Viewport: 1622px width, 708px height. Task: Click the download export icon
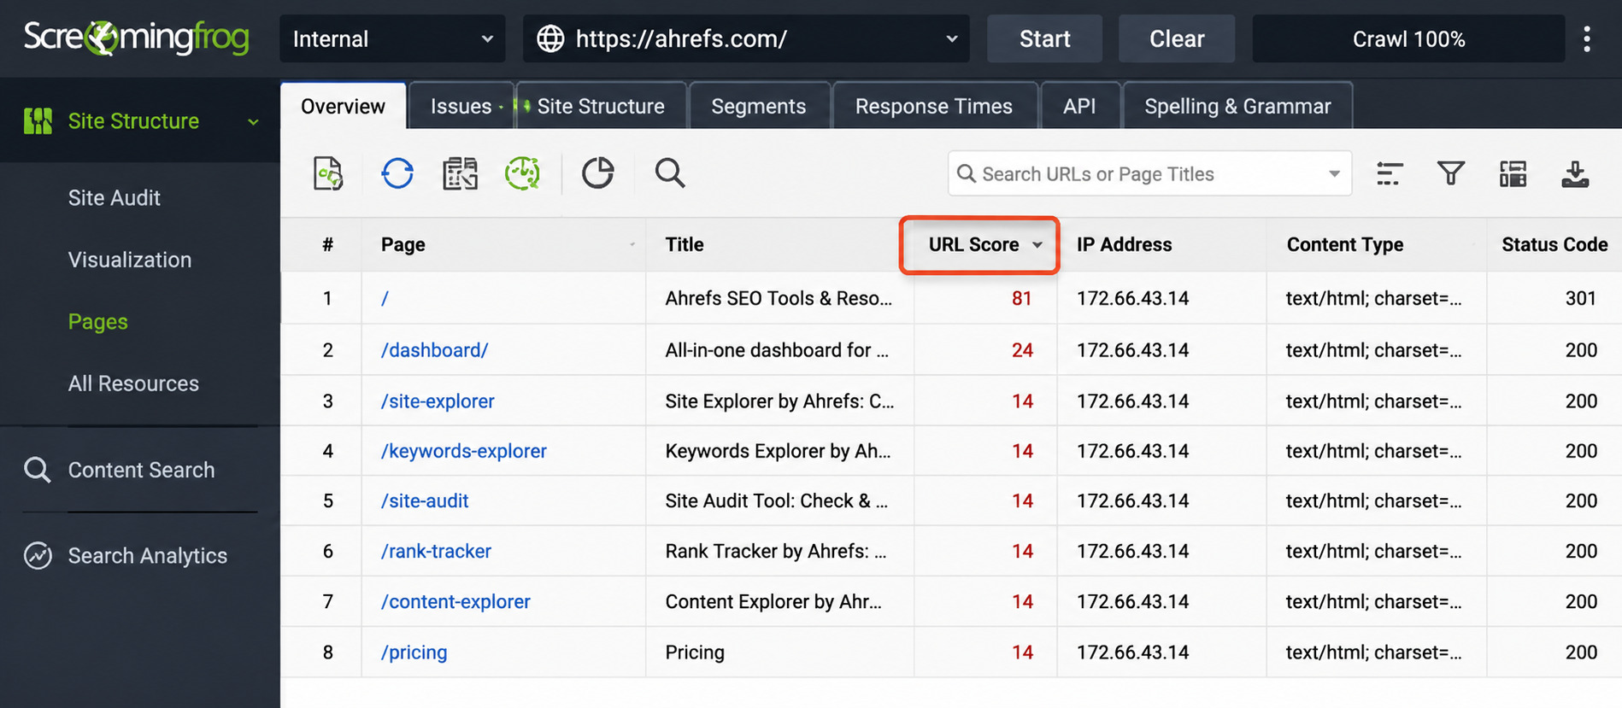click(1575, 174)
